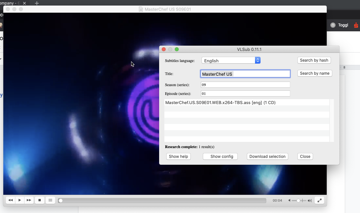Click Search by hash

coord(314,60)
